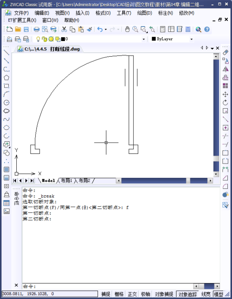Jump to last layout tab arrow

32,181
